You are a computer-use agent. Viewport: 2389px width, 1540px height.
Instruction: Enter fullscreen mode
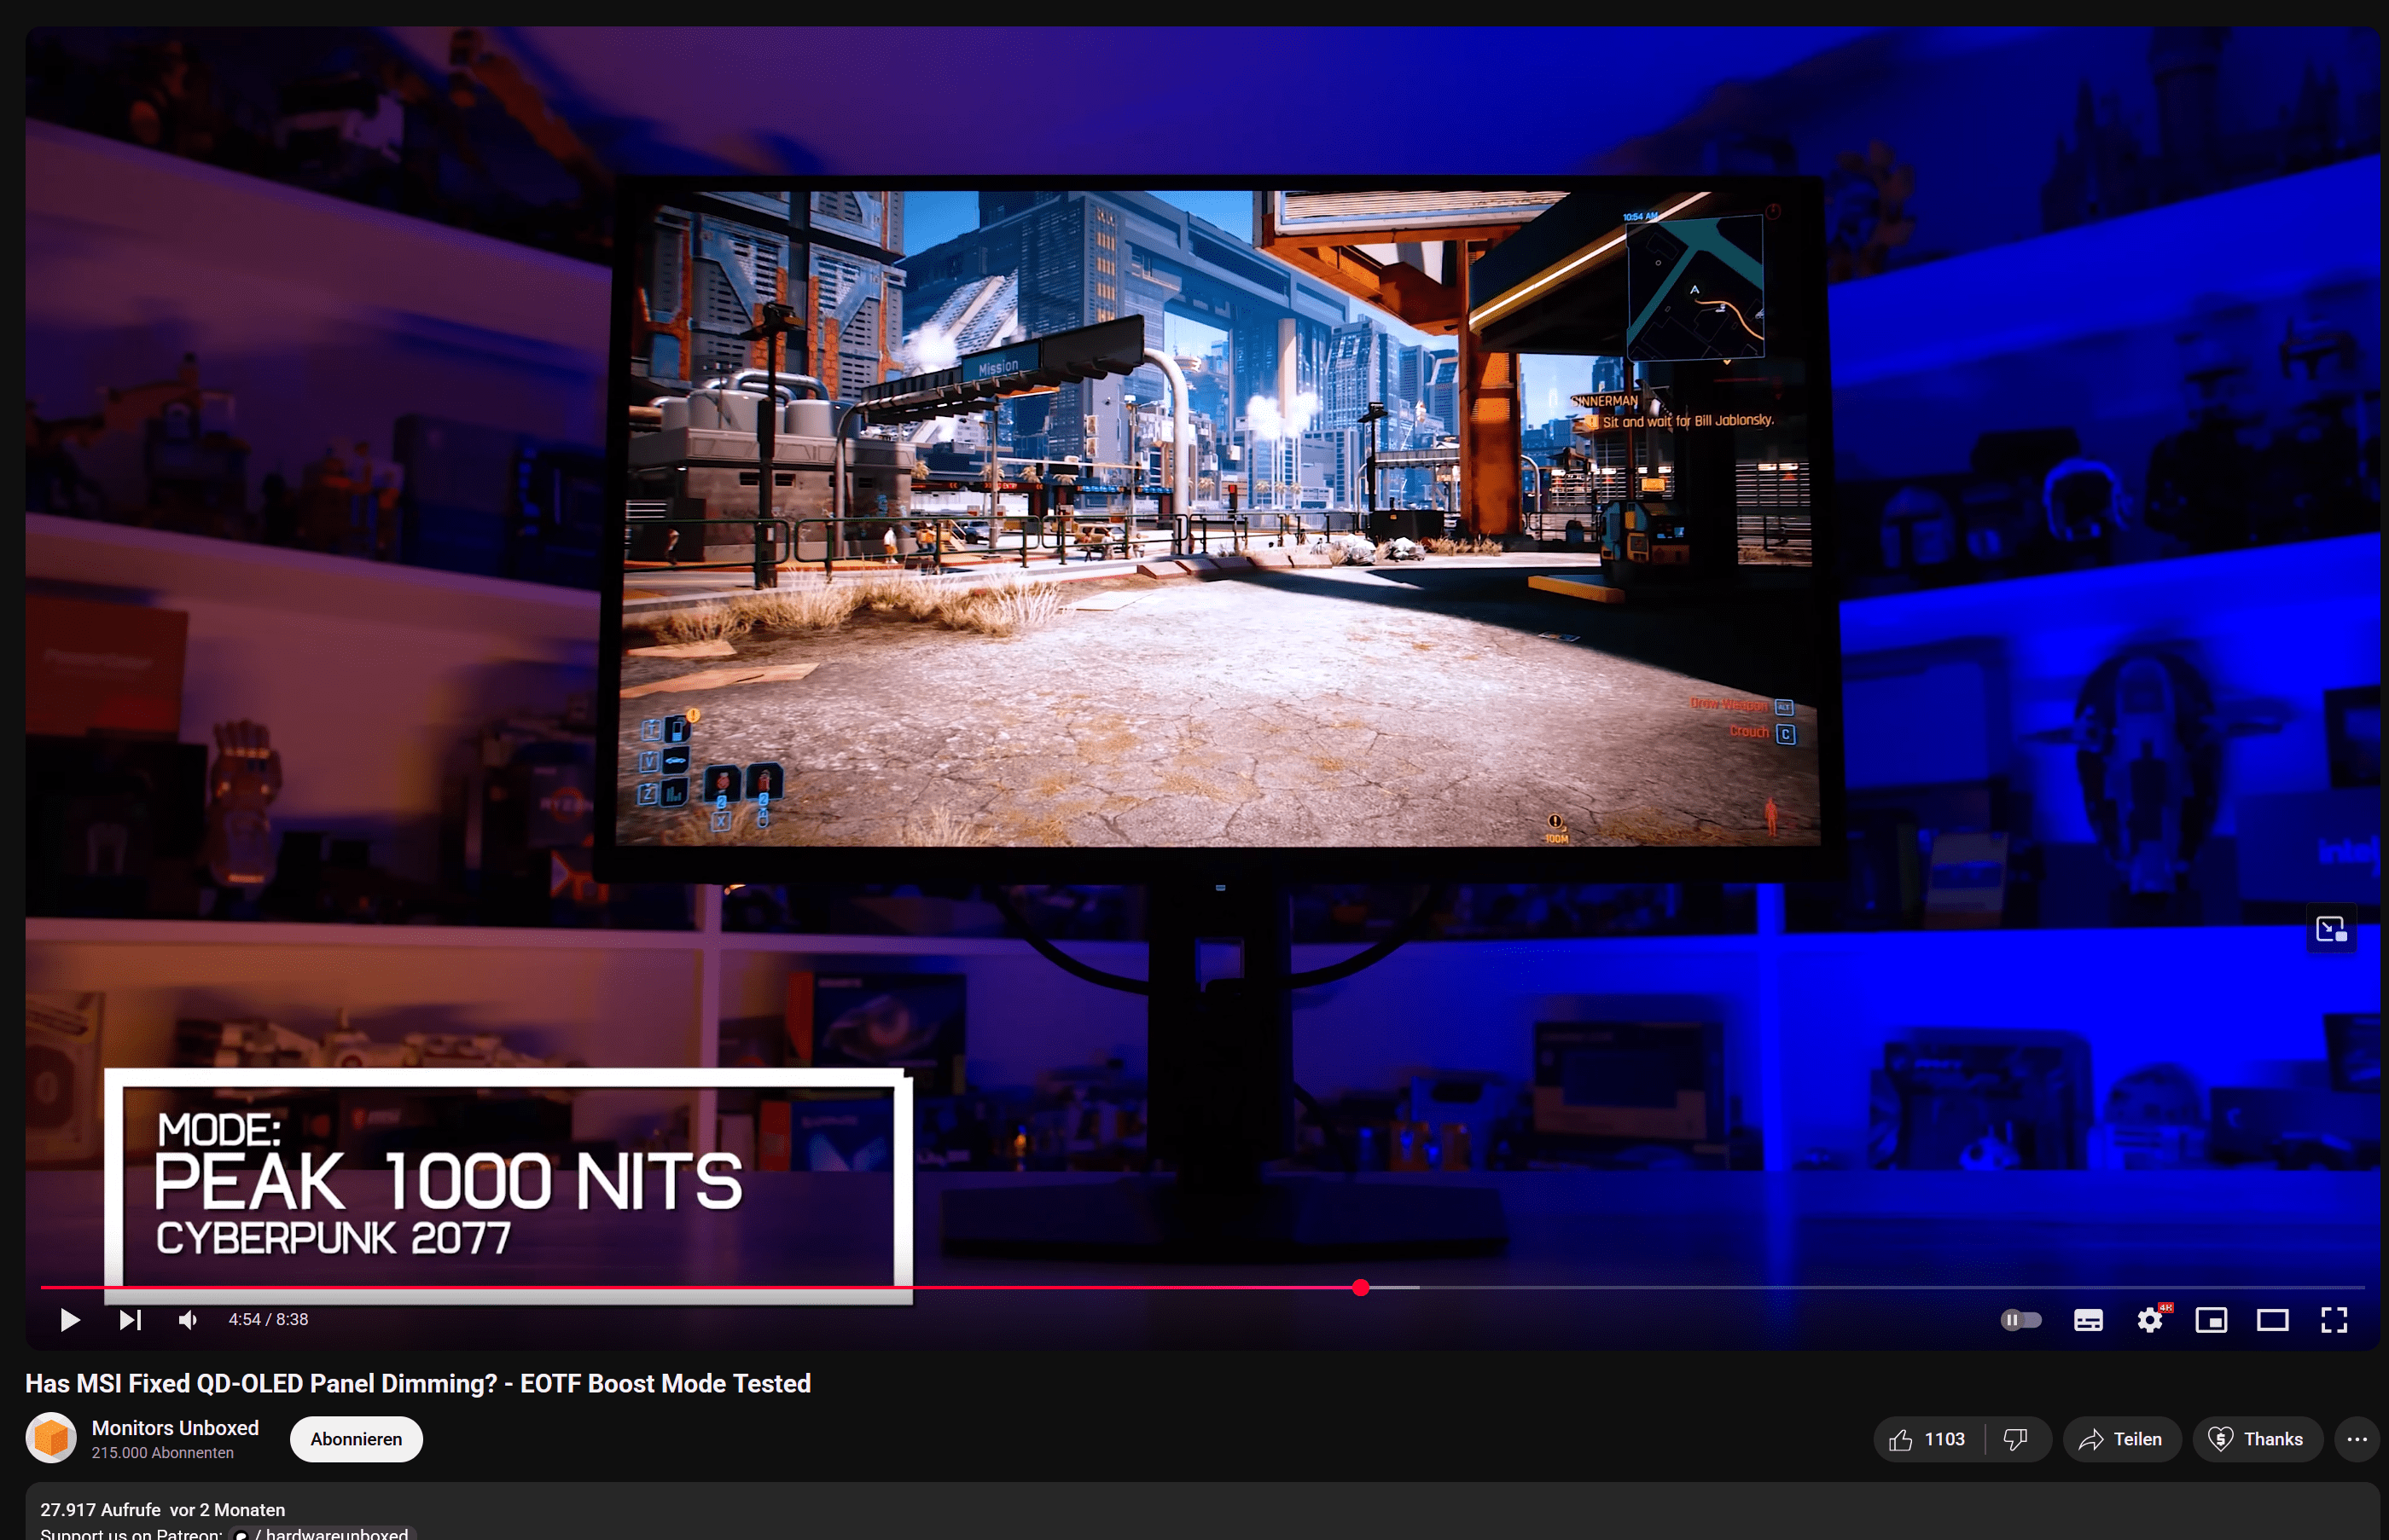pyautogui.click(x=2333, y=1320)
